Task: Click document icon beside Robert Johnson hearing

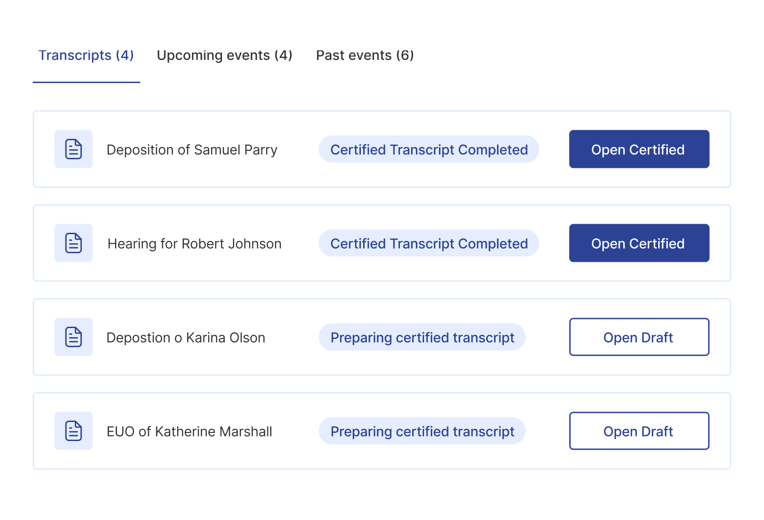Action: [x=74, y=243]
